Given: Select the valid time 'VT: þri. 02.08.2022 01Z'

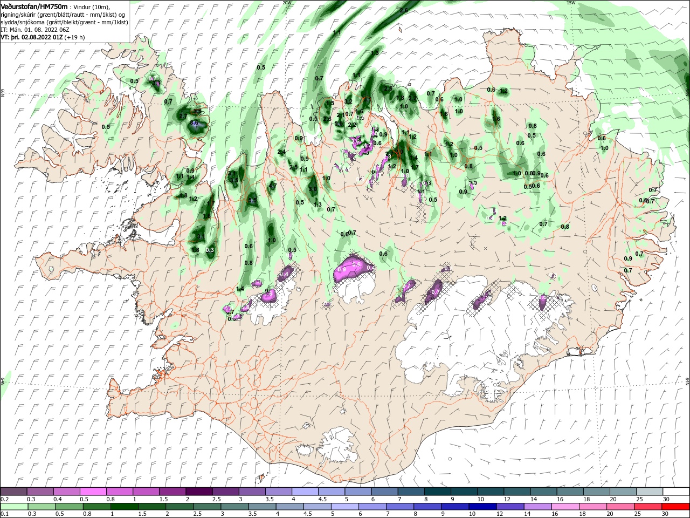Looking at the screenshot, I should pos(32,37).
